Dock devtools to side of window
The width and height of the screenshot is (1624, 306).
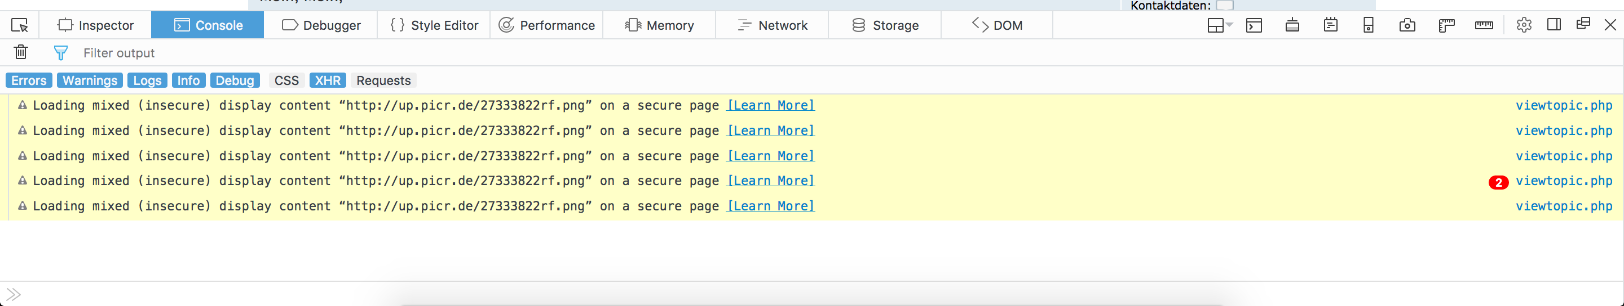1554,25
